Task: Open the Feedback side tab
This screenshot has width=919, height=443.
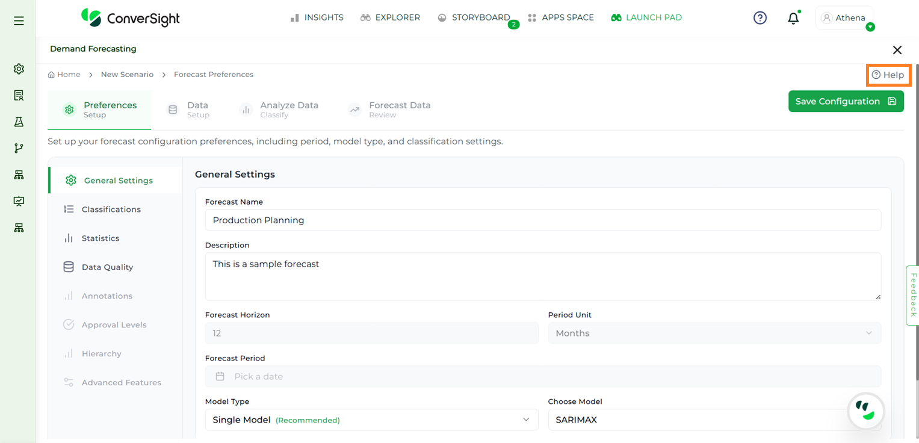Action: pyautogui.click(x=912, y=295)
